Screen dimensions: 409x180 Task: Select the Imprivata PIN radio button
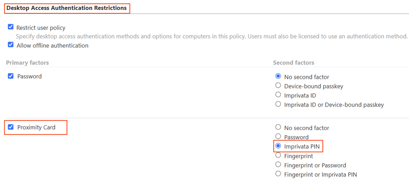point(278,146)
